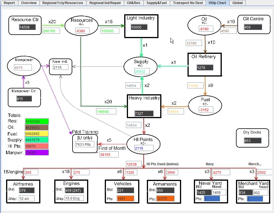Click the Airframes HI cost value 265
274x213 pixels.
click(x=31, y=172)
